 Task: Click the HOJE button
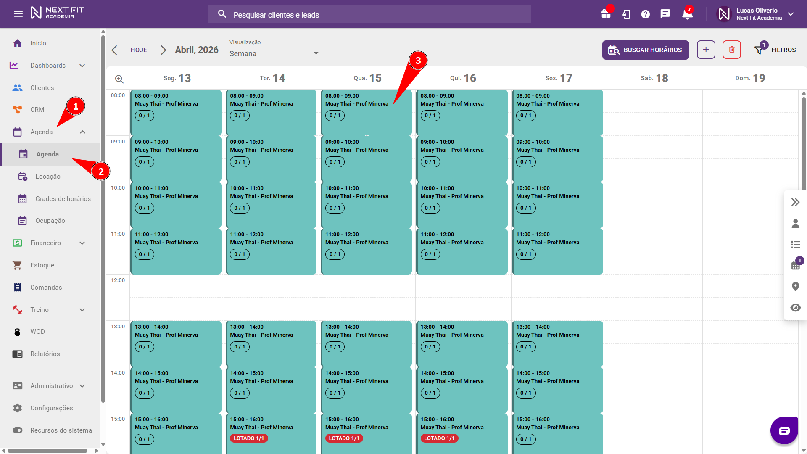pos(139,50)
